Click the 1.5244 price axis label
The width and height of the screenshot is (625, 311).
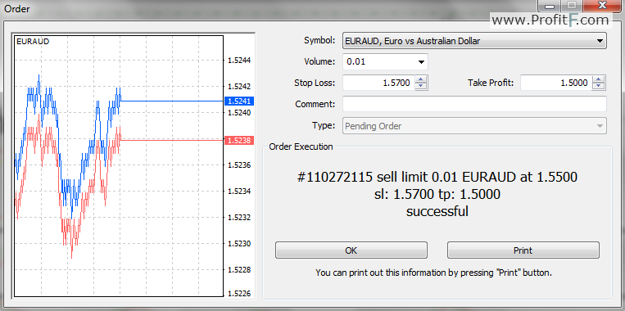click(x=239, y=61)
